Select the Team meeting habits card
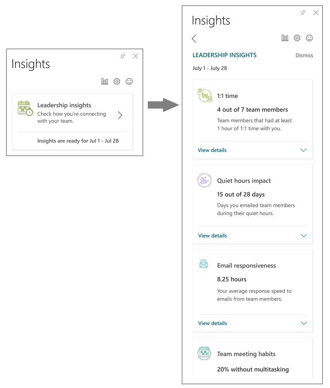Screen dimensions: 330x388 (253, 358)
